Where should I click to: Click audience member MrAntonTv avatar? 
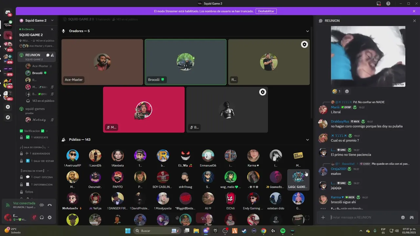tap(73, 198)
